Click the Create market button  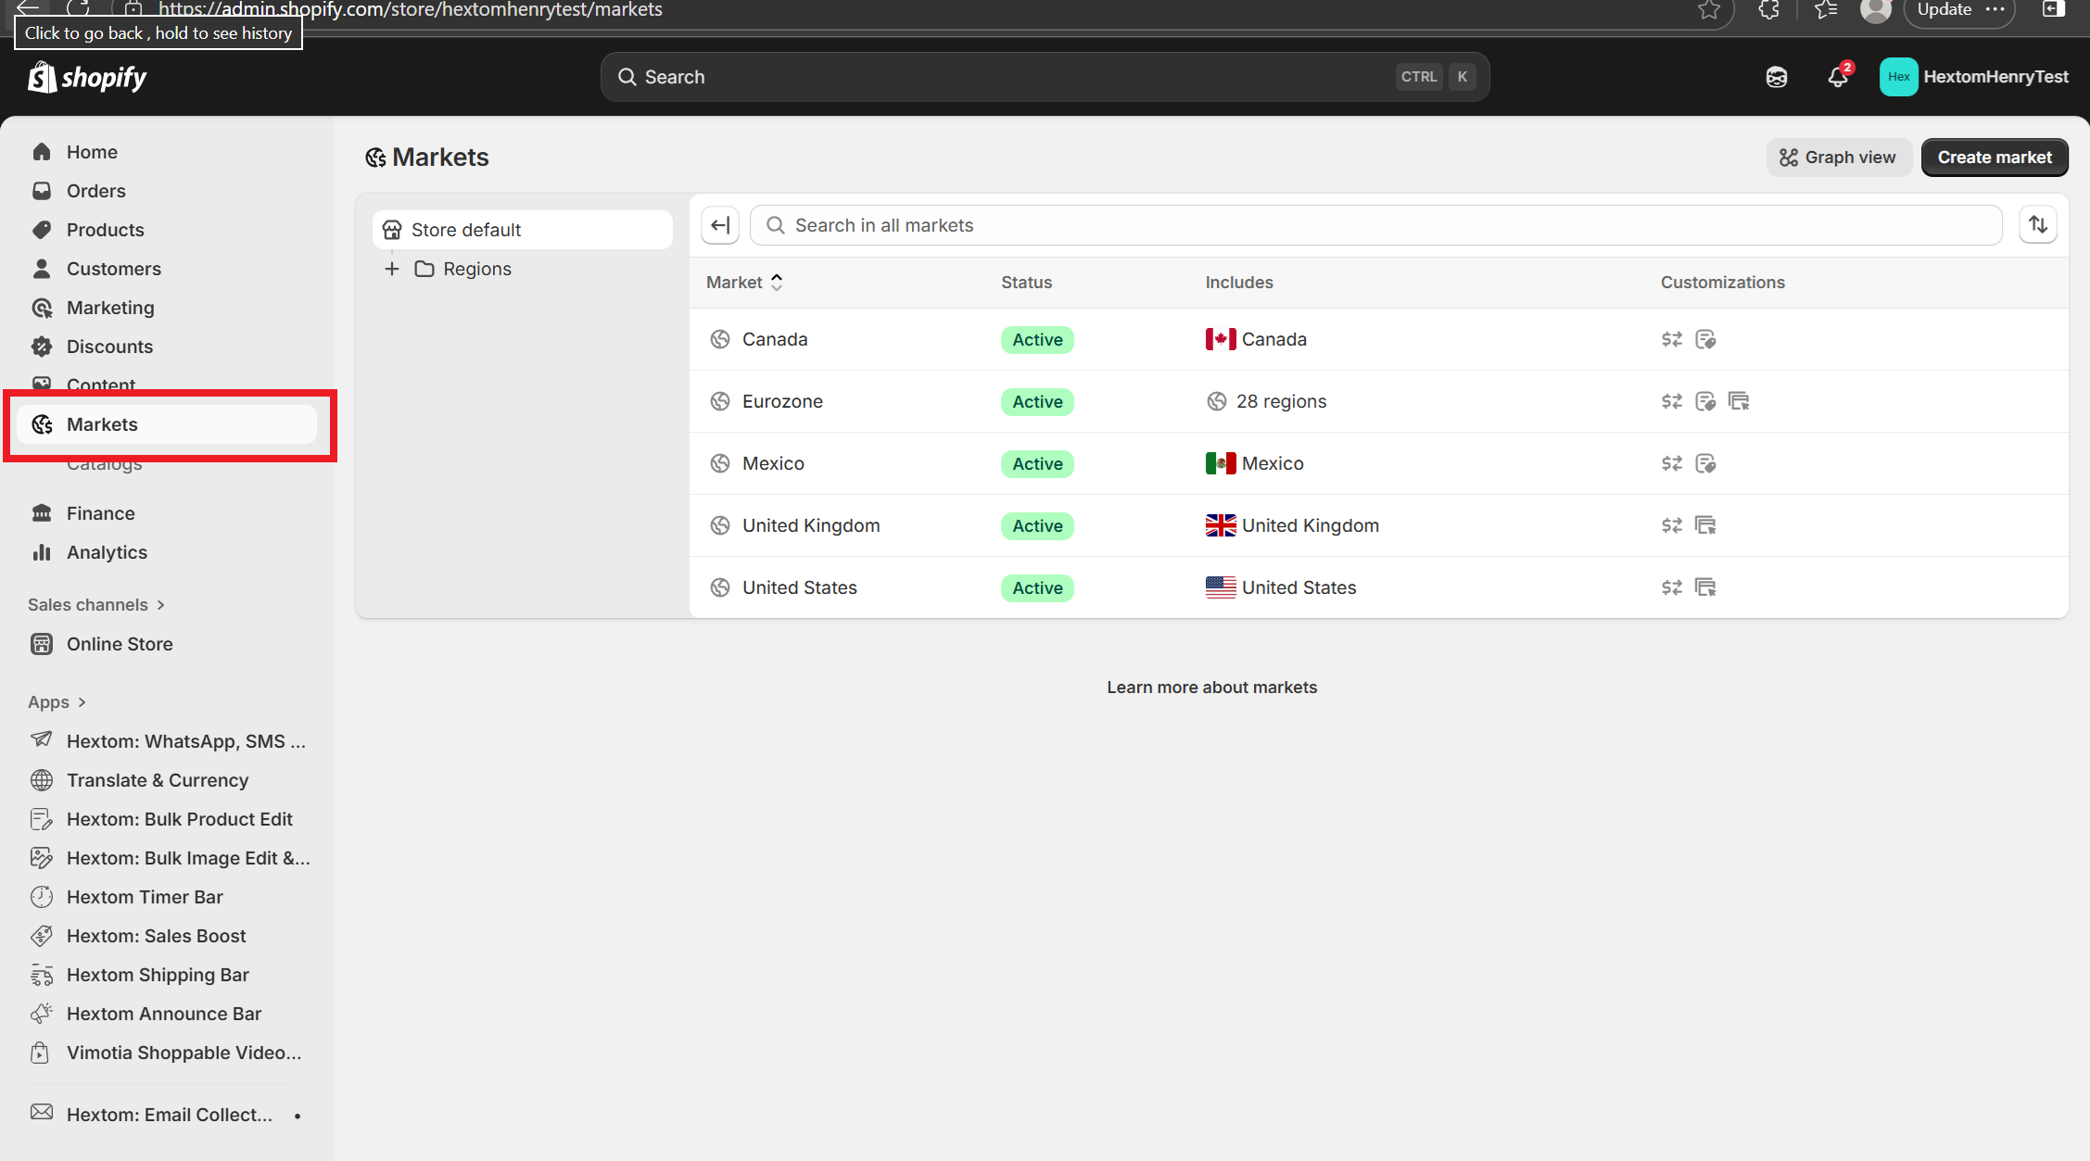[1994, 158]
